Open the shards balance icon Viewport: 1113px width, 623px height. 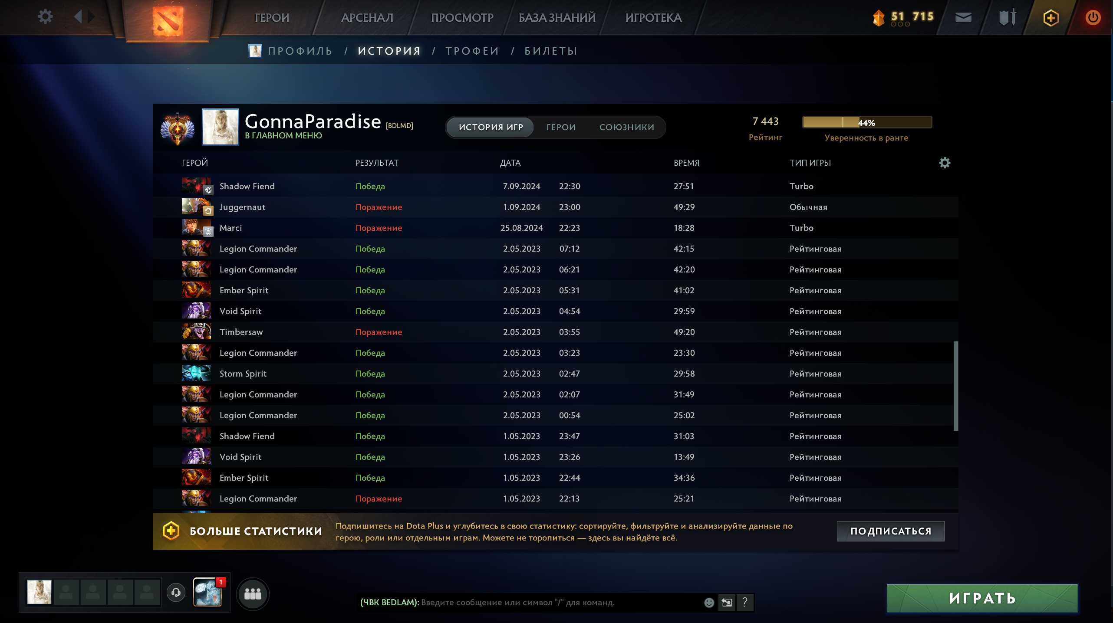point(878,18)
